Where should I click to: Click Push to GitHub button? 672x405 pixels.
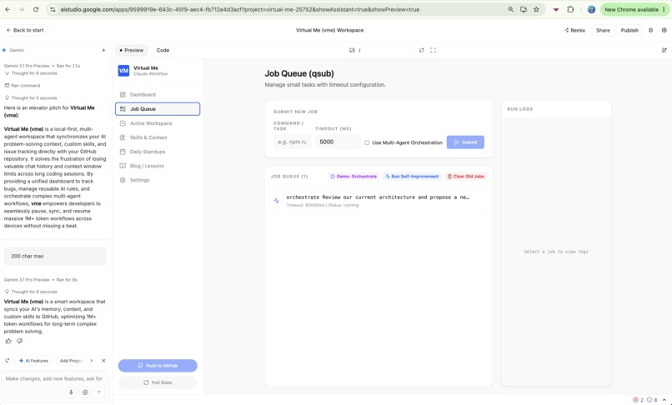coord(158,366)
